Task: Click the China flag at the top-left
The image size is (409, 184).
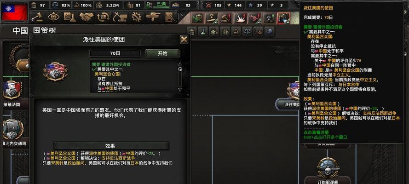Action: pyautogui.click(x=15, y=12)
